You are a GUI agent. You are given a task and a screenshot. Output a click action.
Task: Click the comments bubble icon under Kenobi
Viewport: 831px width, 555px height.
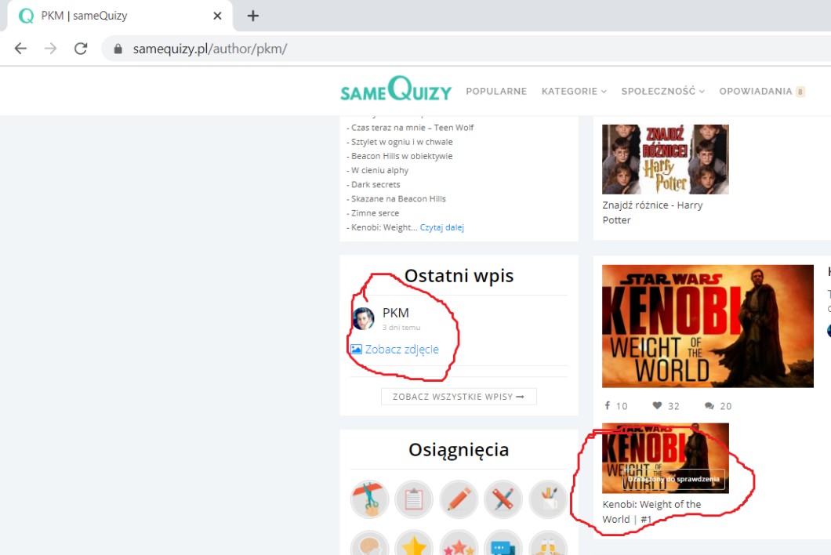click(709, 405)
